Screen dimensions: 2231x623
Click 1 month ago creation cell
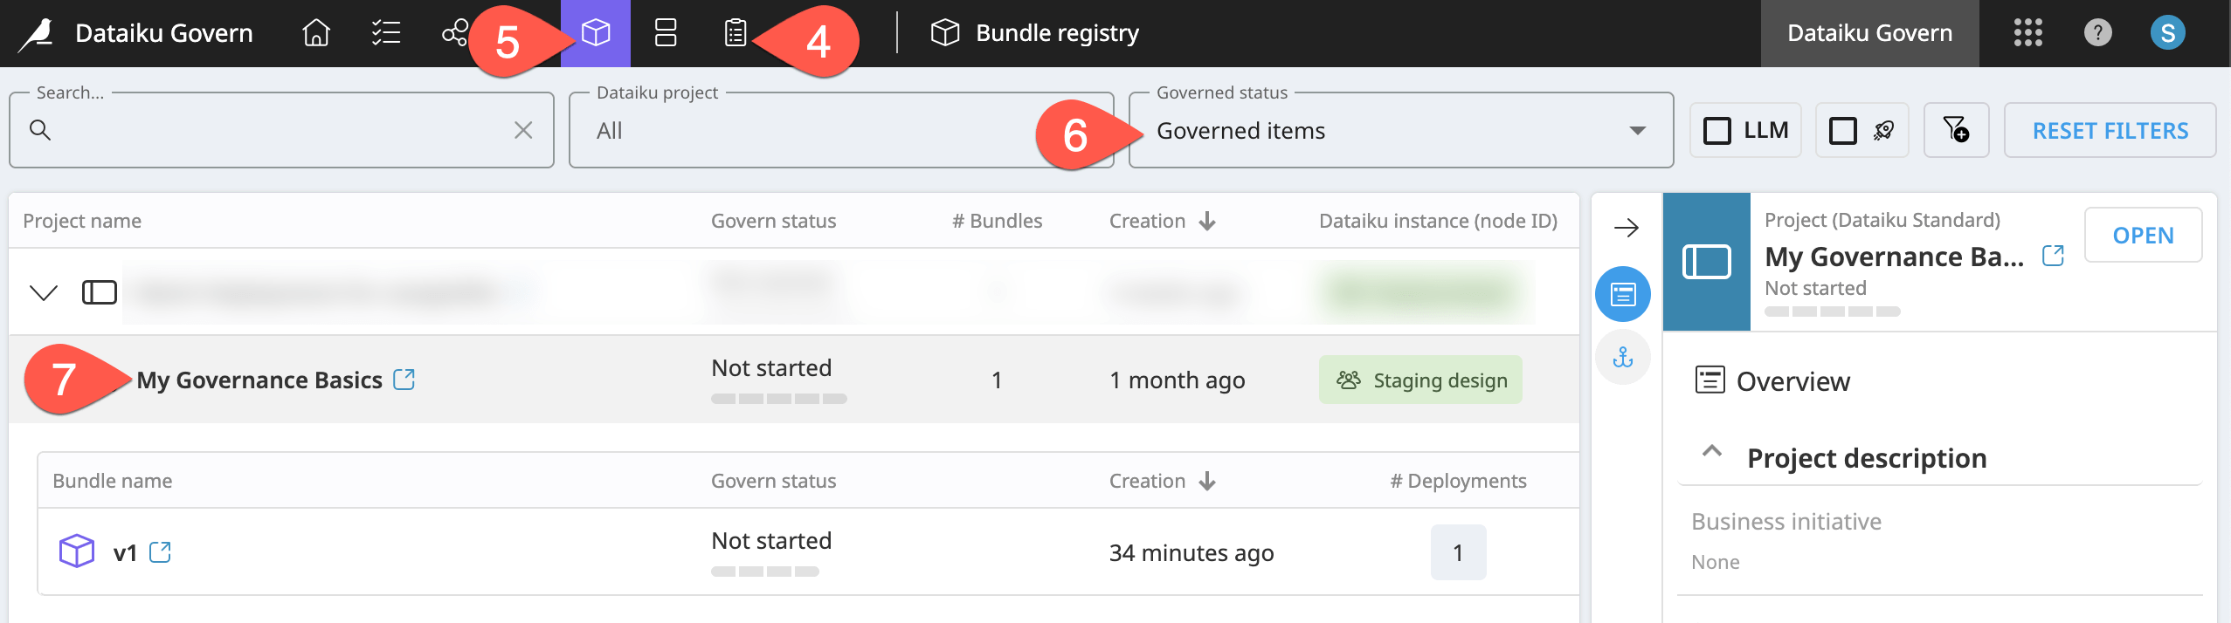pyautogui.click(x=1177, y=380)
